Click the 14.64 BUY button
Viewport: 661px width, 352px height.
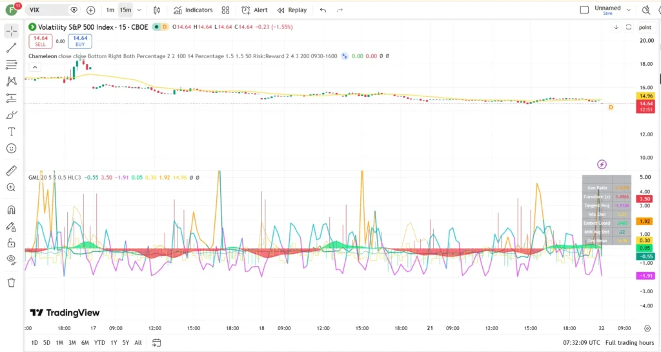click(80, 41)
